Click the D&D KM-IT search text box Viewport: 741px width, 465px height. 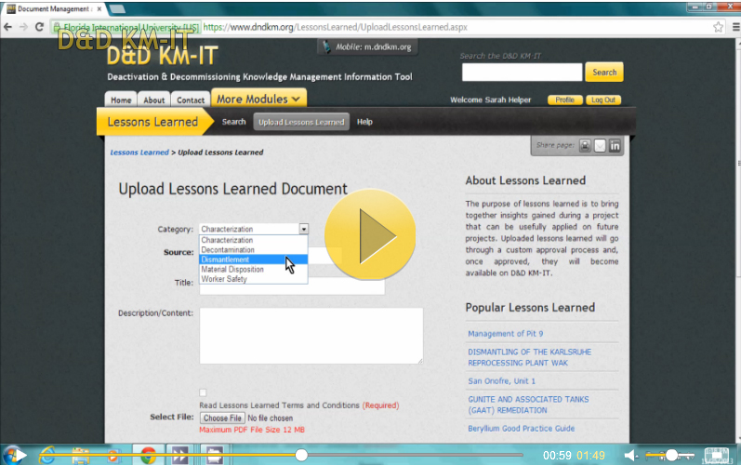point(523,73)
